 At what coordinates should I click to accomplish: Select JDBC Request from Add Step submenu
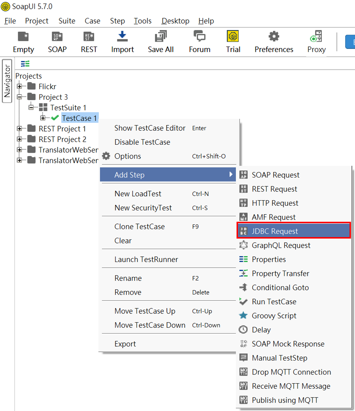[275, 231]
